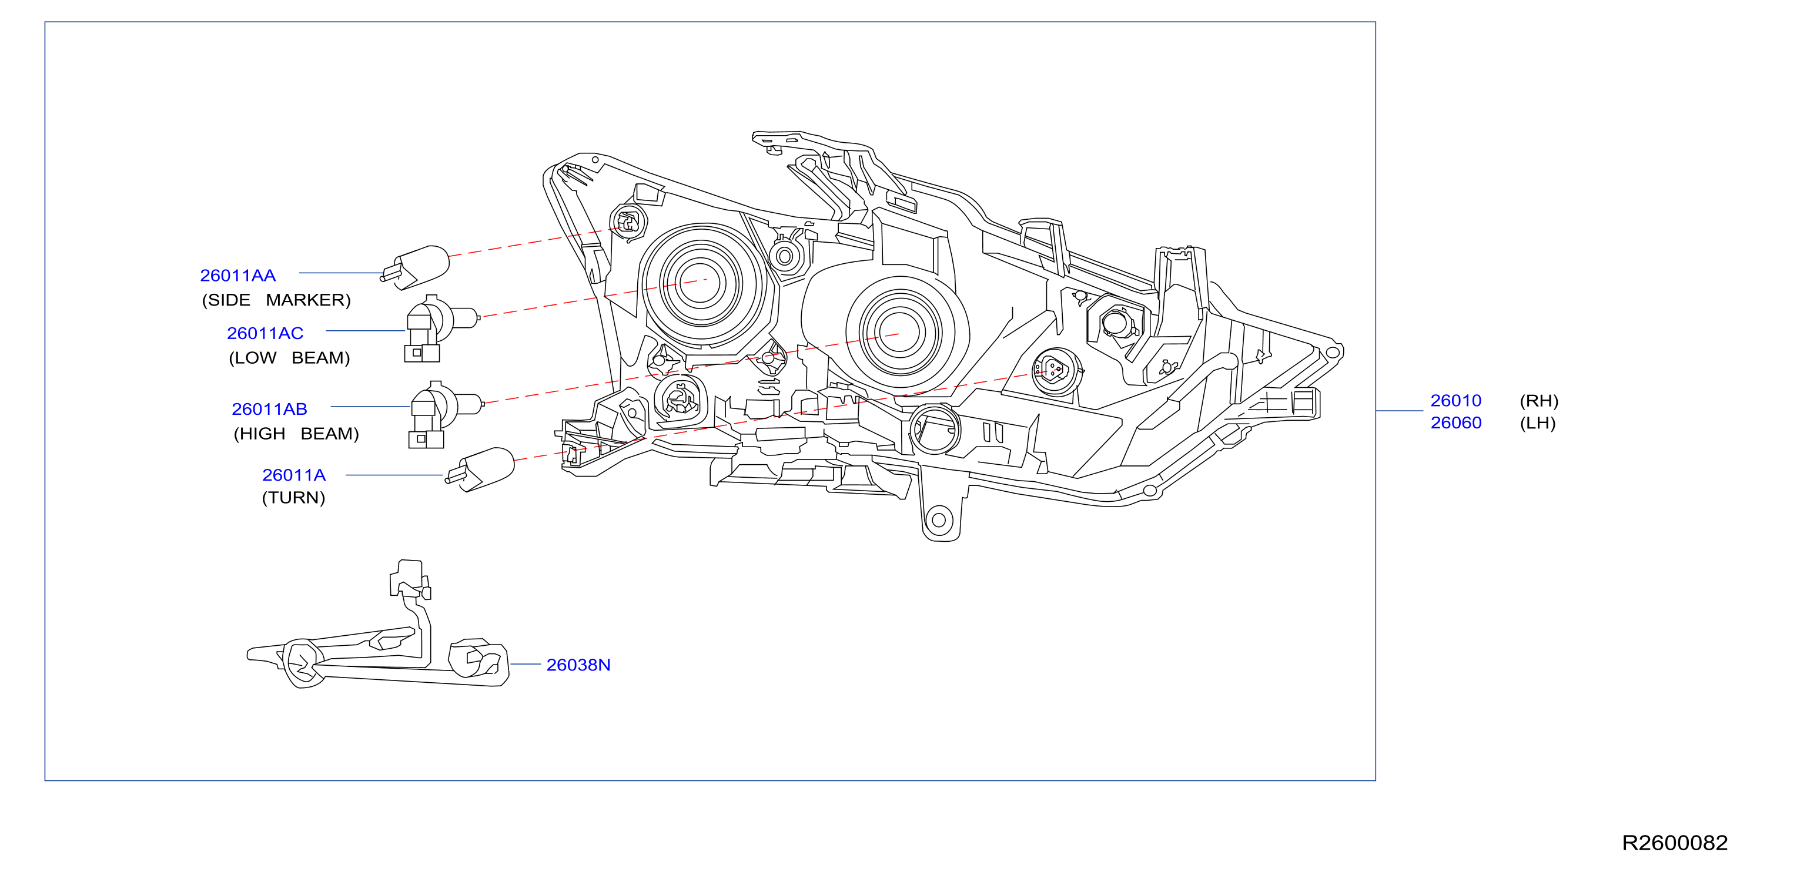Open part number 26011AB link

coord(269,409)
